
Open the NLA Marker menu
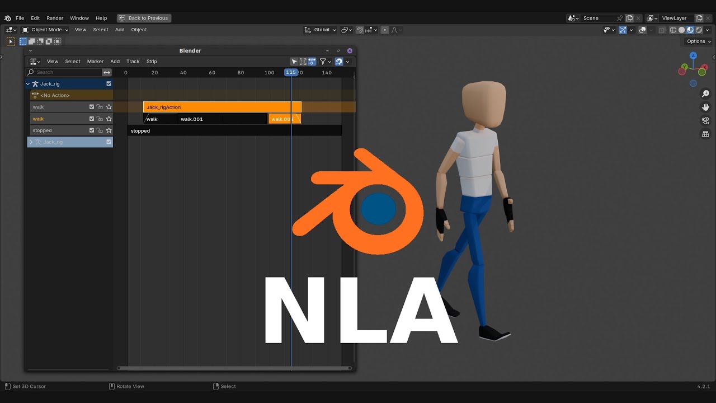(x=95, y=62)
